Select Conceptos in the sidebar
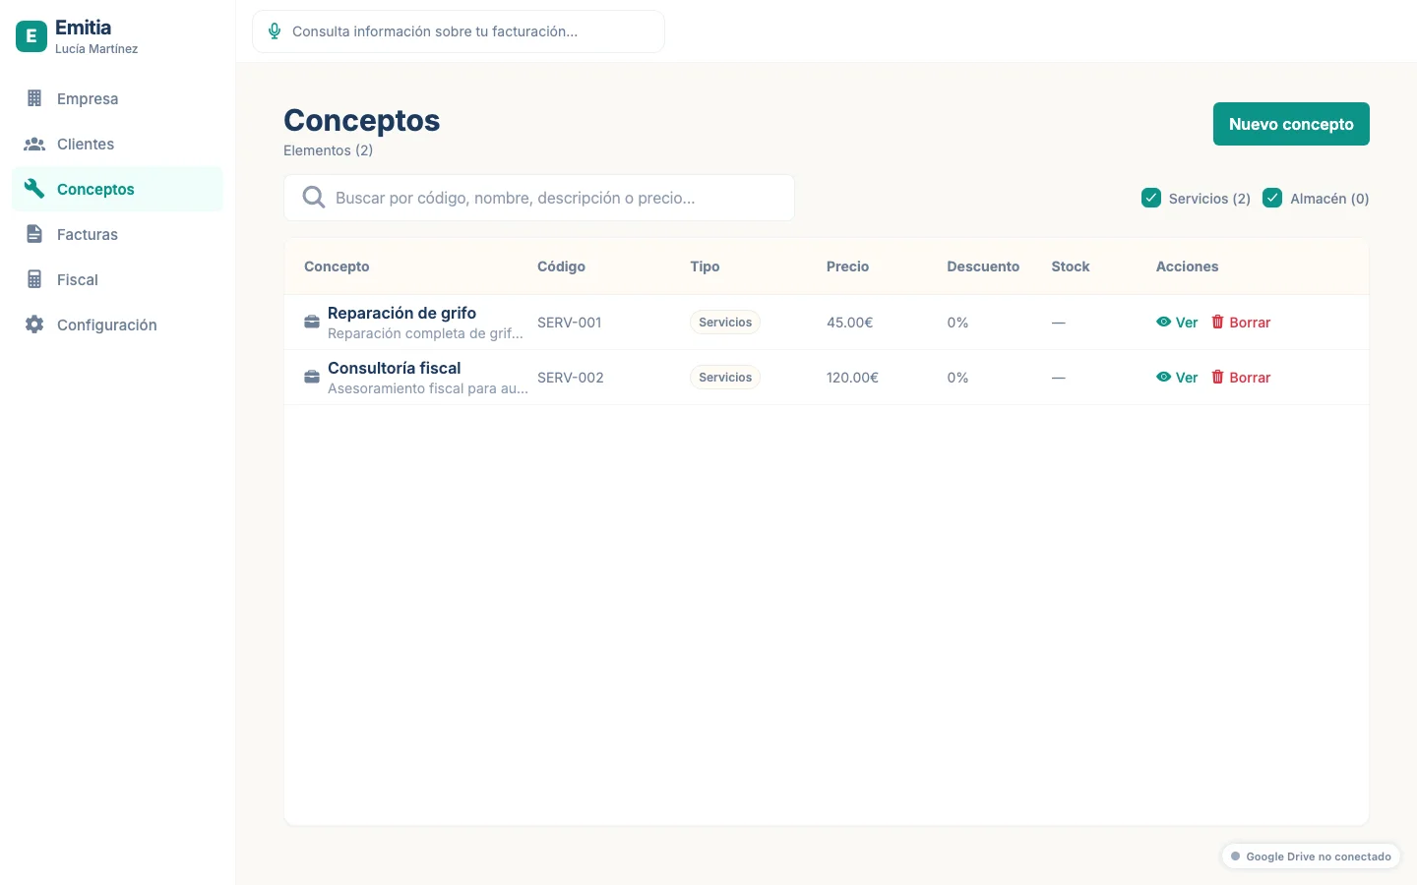This screenshot has height=885, width=1417. tap(118, 189)
